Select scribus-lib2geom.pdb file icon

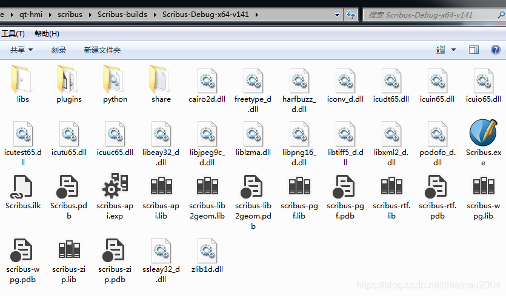251,186
